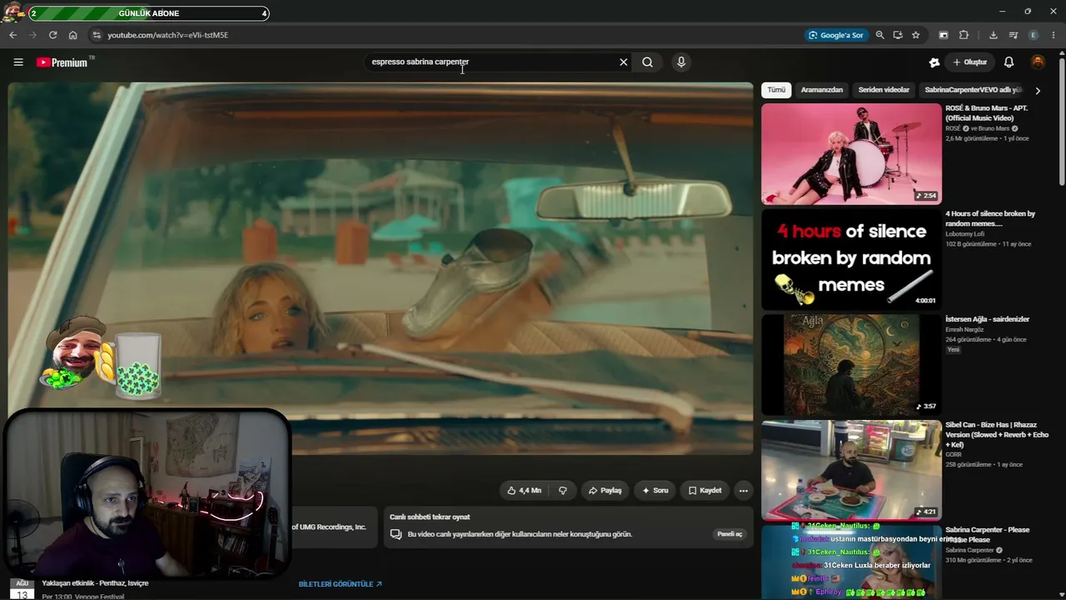Bookmark this page with the star
This screenshot has height=600, width=1066.
(x=916, y=35)
